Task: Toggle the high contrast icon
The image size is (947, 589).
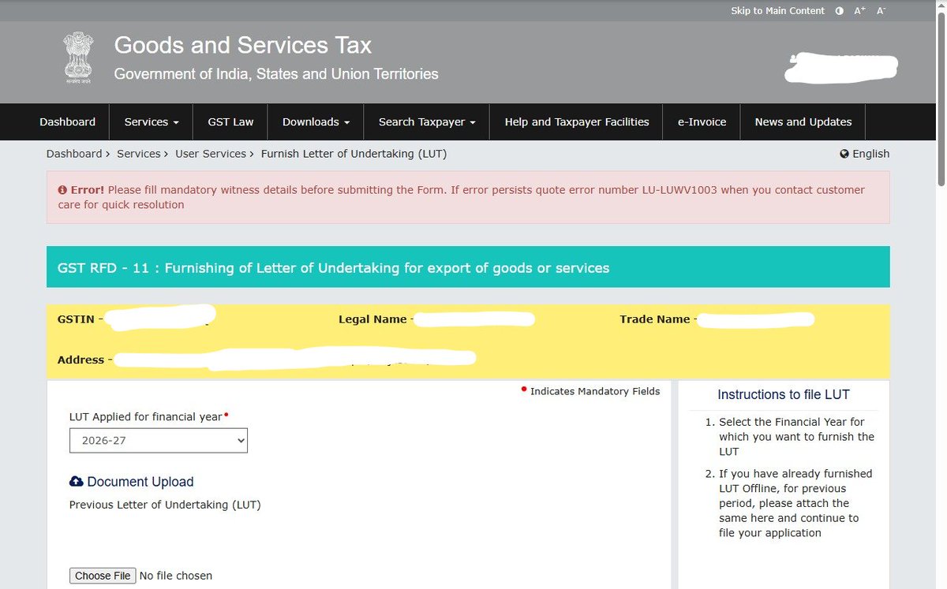Action: (x=839, y=11)
